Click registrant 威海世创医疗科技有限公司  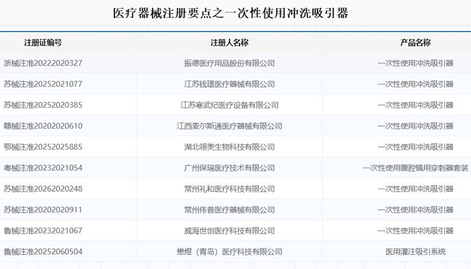[229, 231]
